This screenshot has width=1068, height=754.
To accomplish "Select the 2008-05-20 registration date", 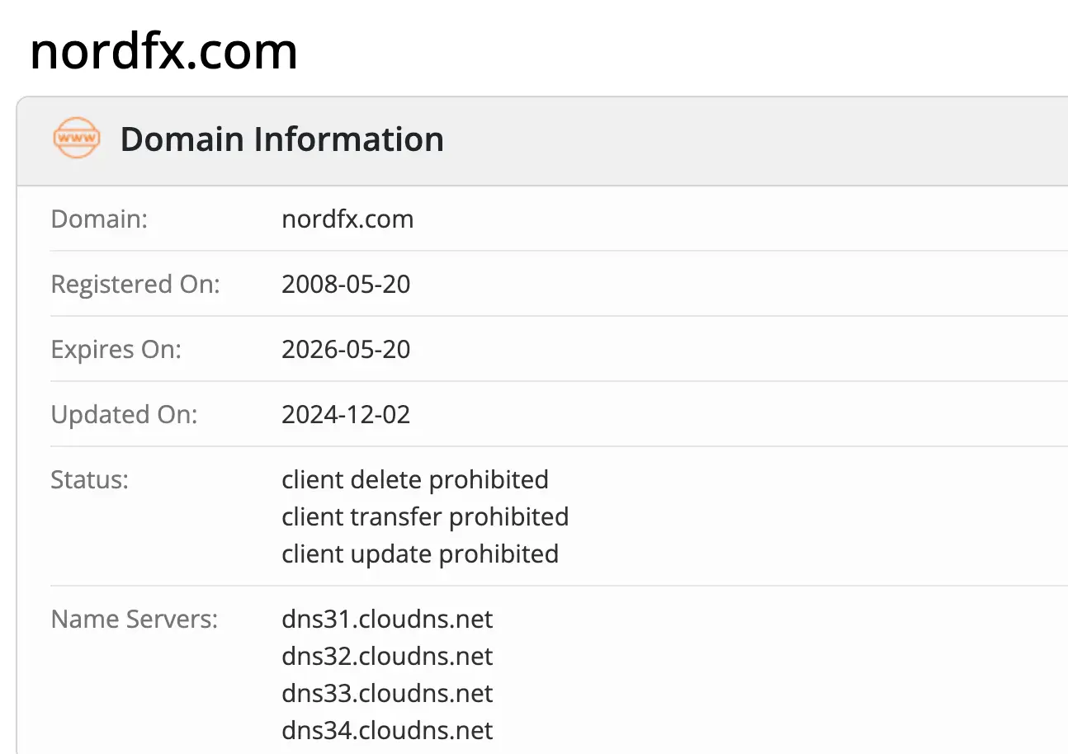I will point(346,285).
